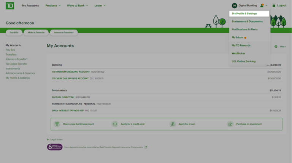Click the DB Digital Banking avatar badge
The height and width of the screenshot is (163, 292).
[x=234, y=6]
